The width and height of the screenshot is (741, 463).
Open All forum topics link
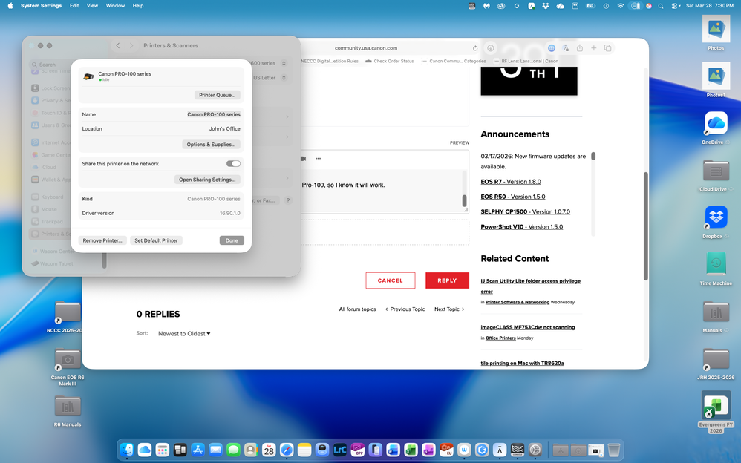(x=357, y=309)
